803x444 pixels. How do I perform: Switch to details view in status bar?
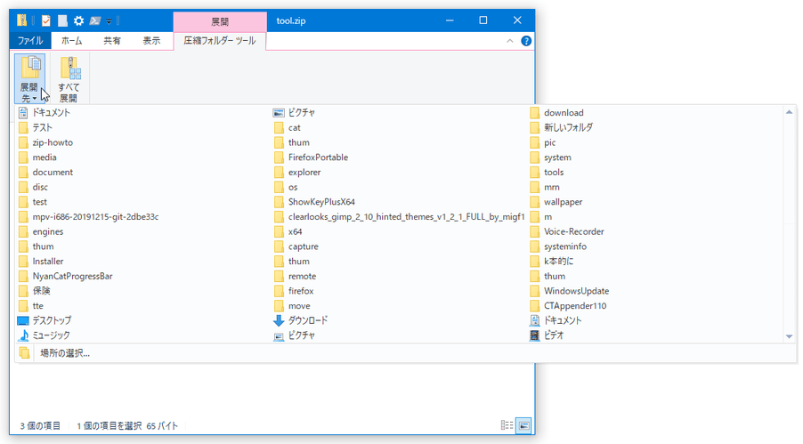(507, 425)
